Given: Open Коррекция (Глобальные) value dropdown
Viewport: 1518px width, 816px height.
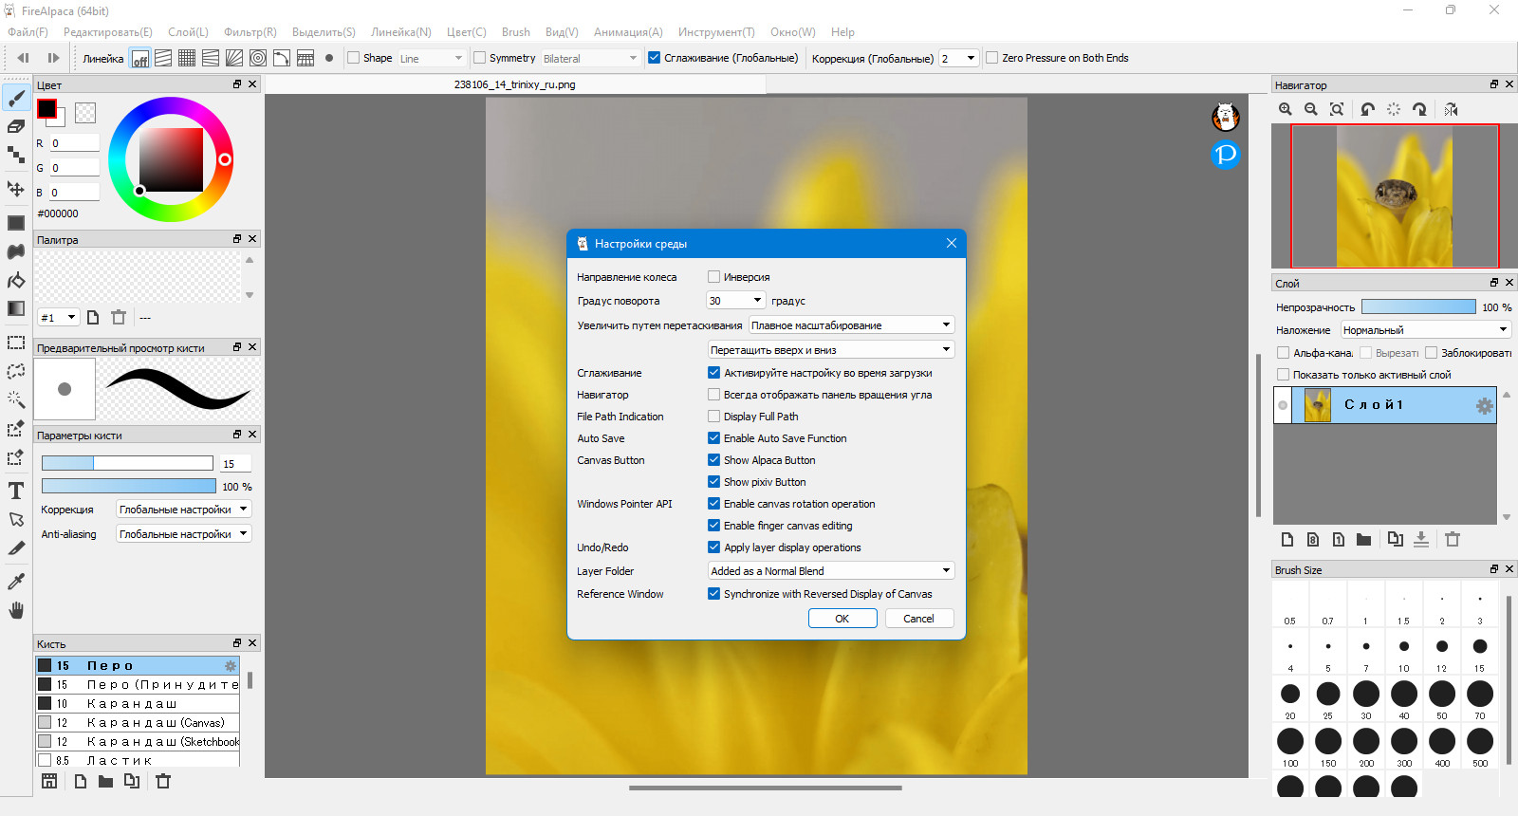Looking at the screenshot, I should 958,58.
